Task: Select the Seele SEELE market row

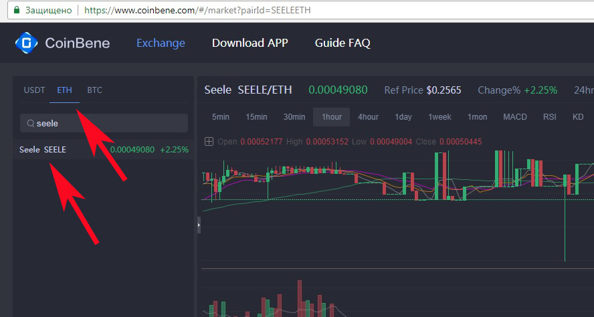Action: [x=104, y=150]
